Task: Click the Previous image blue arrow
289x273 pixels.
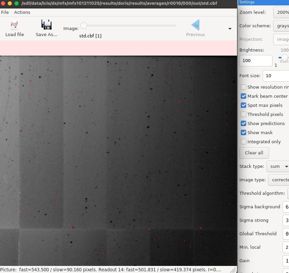Action: click(x=195, y=25)
